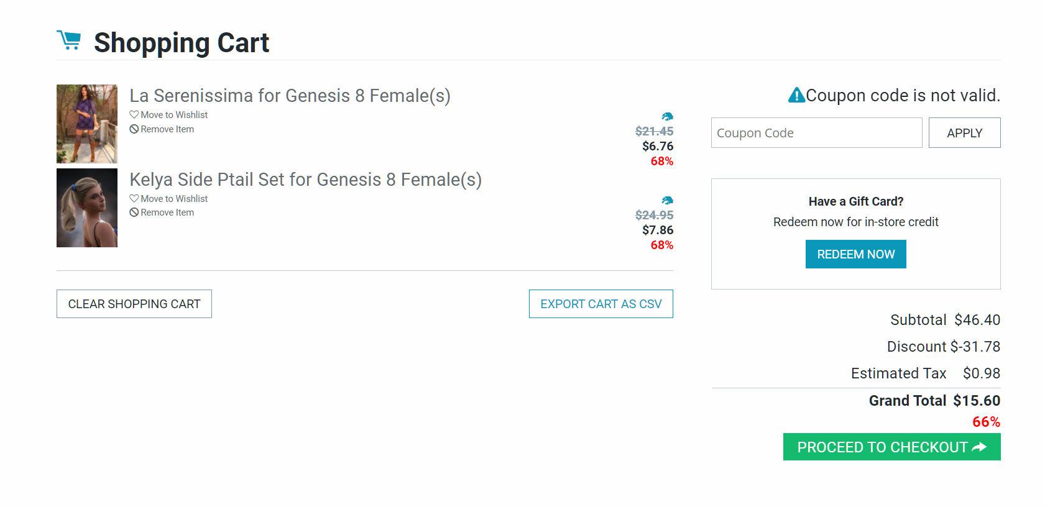This screenshot has height=507, width=1045.
Task: Click blue badge icon above $24.95 price
Action: coord(667,200)
